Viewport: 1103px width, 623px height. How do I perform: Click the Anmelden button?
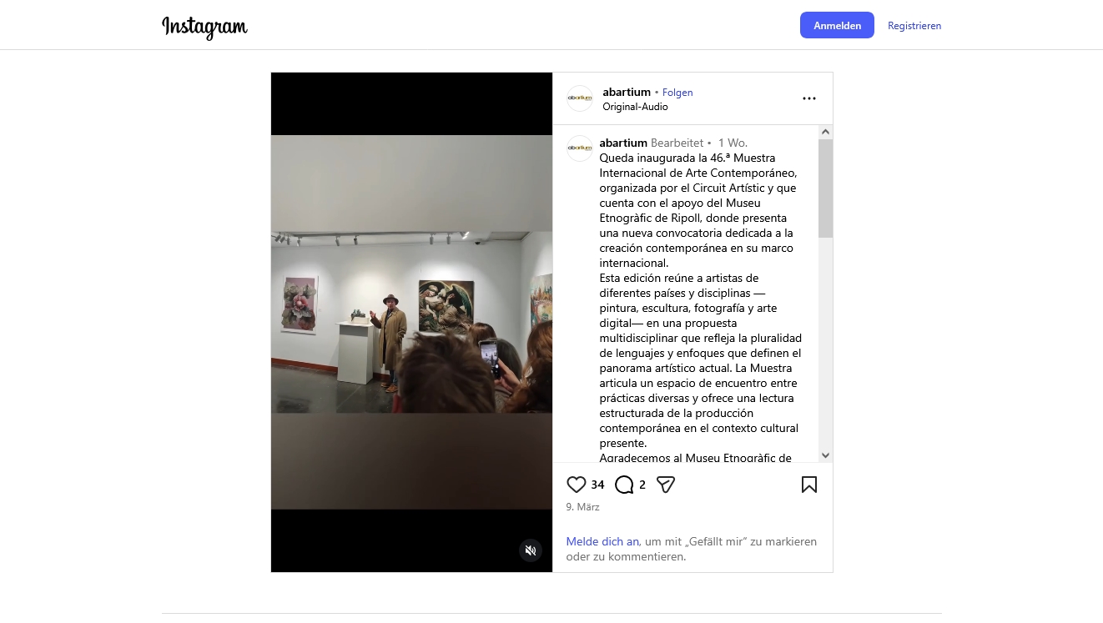(837, 25)
